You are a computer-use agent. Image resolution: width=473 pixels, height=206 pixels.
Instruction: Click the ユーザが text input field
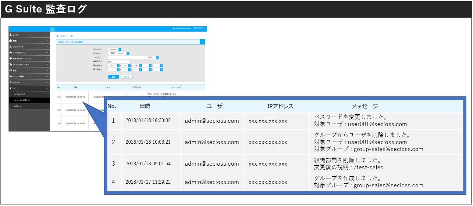click(127, 58)
